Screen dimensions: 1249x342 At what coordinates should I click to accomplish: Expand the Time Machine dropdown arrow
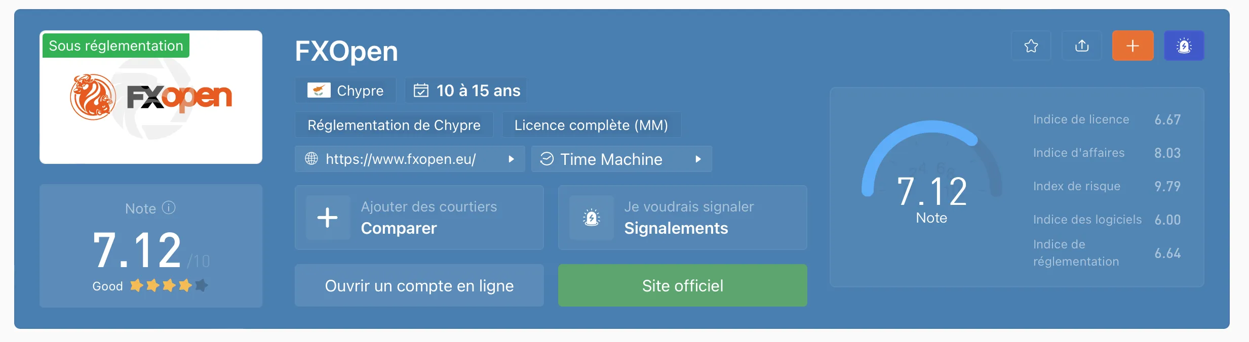pyautogui.click(x=698, y=159)
